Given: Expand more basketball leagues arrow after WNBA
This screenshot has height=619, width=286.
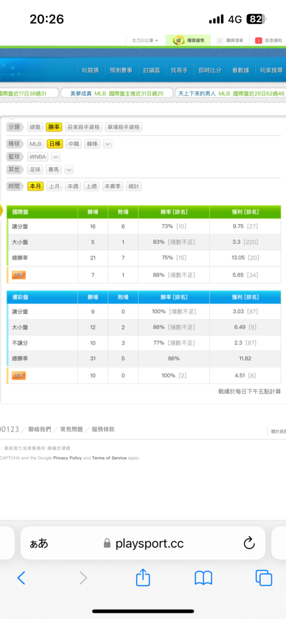Looking at the screenshot, I should pyautogui.click(x=56, y=157).
